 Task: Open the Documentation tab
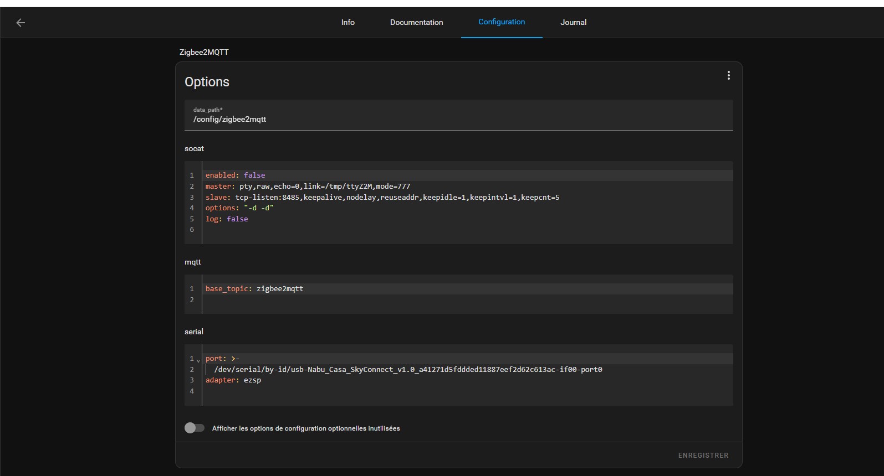click(416, 22)
